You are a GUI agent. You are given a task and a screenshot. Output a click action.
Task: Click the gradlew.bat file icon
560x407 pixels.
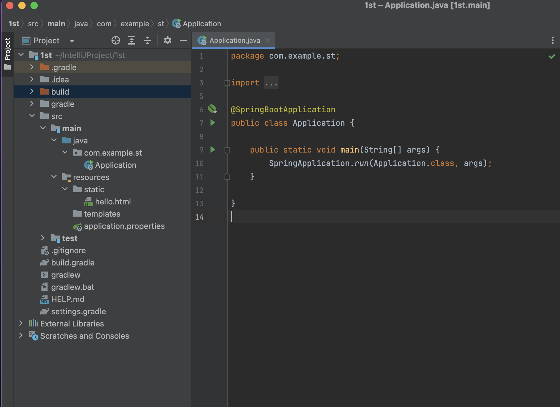pyautogui.click(x=44, y=287)
